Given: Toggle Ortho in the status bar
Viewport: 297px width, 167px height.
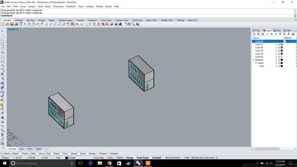Looking at the screenshot, I should 110,158.
